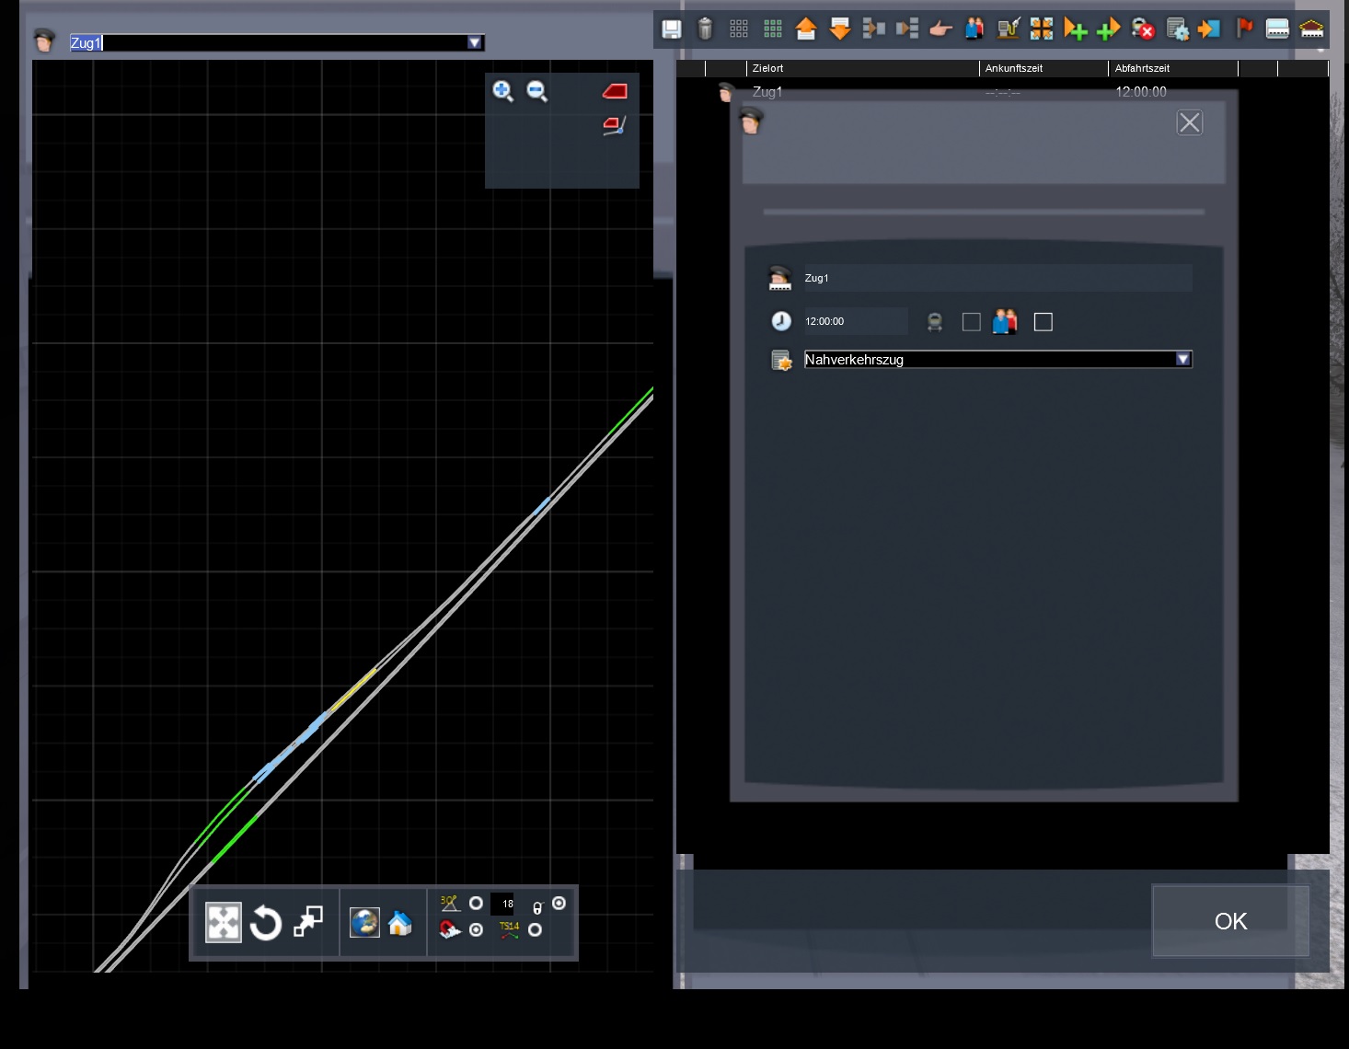Screen dimensions: 1349x1049
Task: Click the trash can delete icon
Action: pyautogui.click(x=705, y=29)
